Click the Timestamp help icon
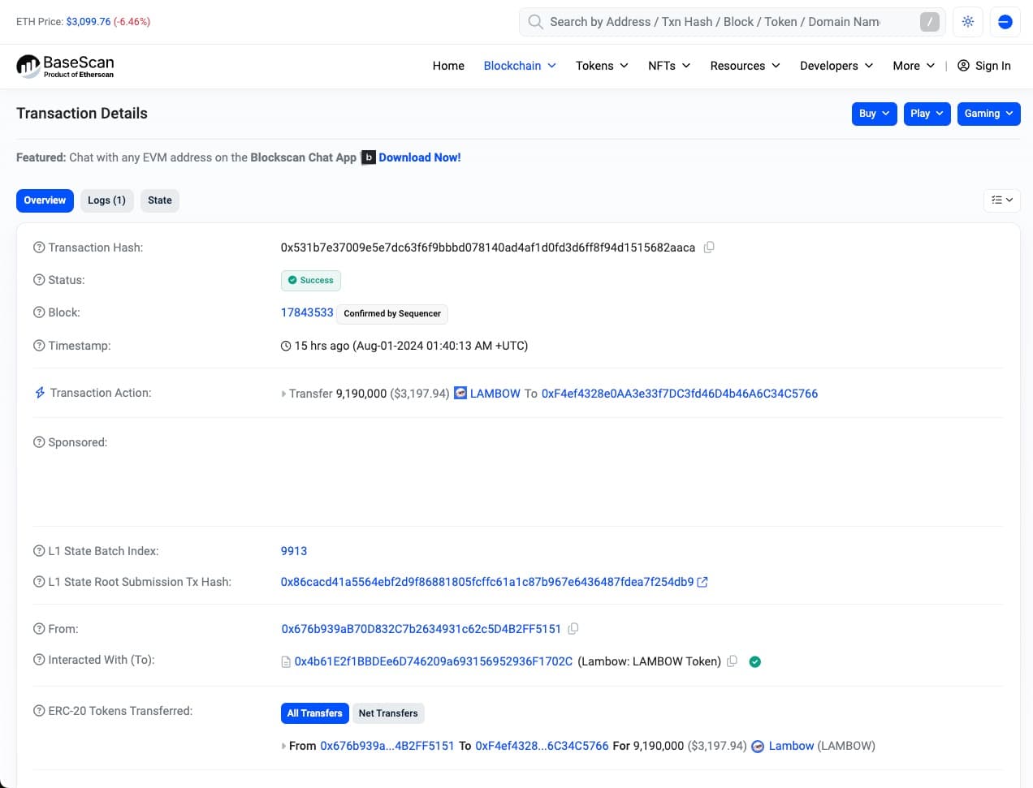This screenshot has height=788, width=1033. [x=39, y=346]
